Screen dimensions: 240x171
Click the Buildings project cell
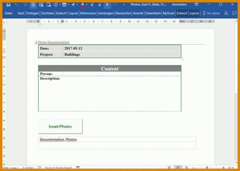click(x=122, y=55)
